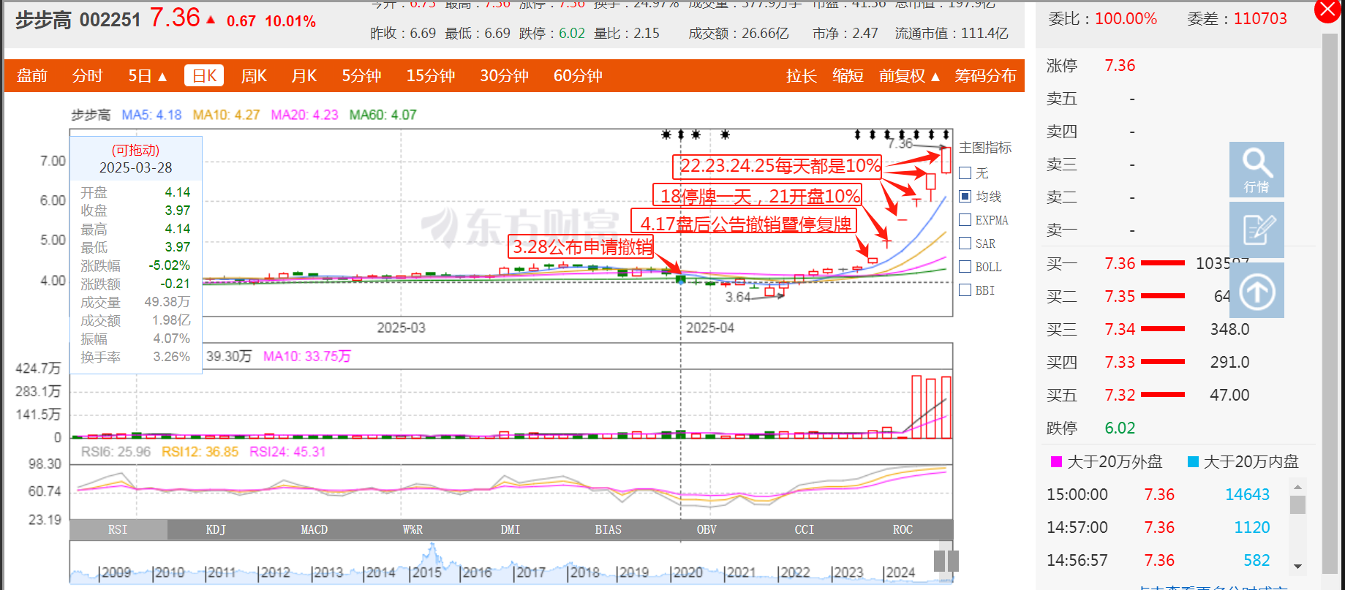Click the 买三 price 7.34
This screenshot has width=1345, height=590.
pos(1120,330)
